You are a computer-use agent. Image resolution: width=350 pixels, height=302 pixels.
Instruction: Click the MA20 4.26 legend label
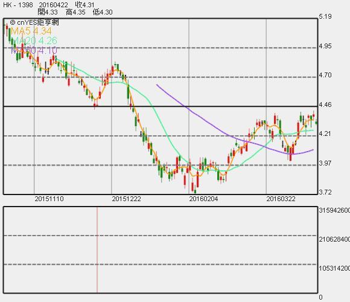click(x=34, y=40)
